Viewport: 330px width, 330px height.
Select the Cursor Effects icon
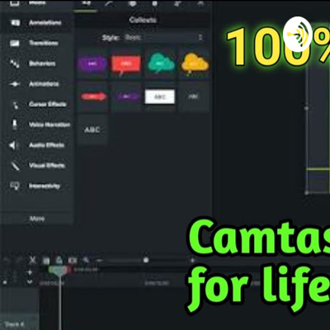(x=15, y=105)
